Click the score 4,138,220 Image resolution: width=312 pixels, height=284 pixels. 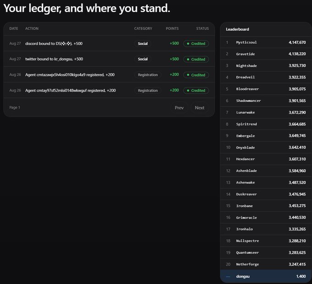[297, 54]
